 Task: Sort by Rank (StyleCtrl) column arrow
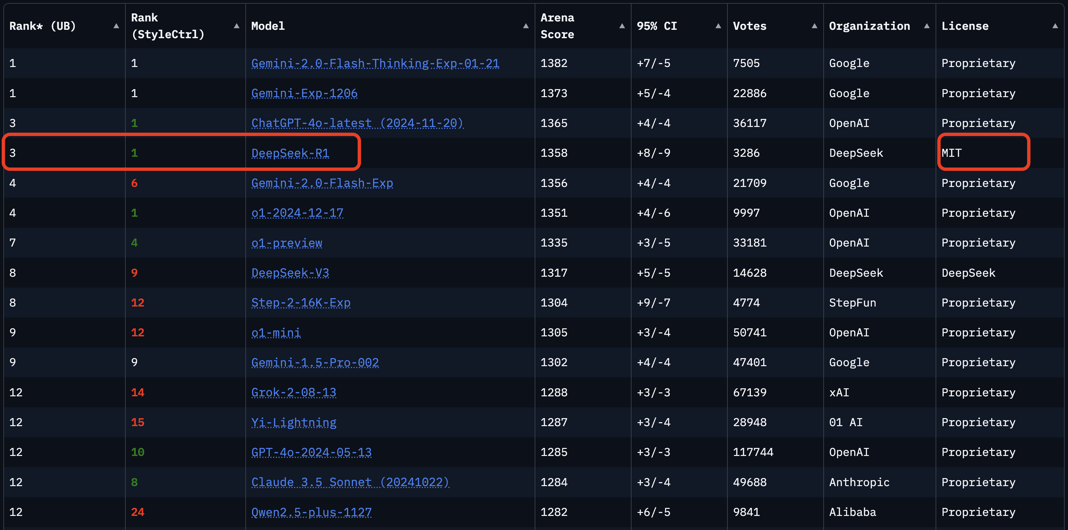pos(236,26)
